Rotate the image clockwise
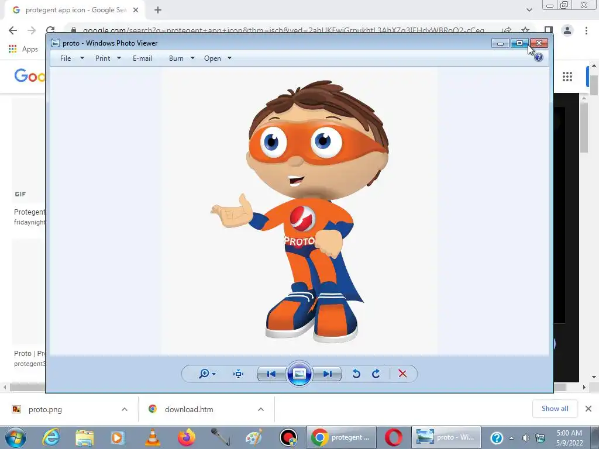 coord(376,374)
